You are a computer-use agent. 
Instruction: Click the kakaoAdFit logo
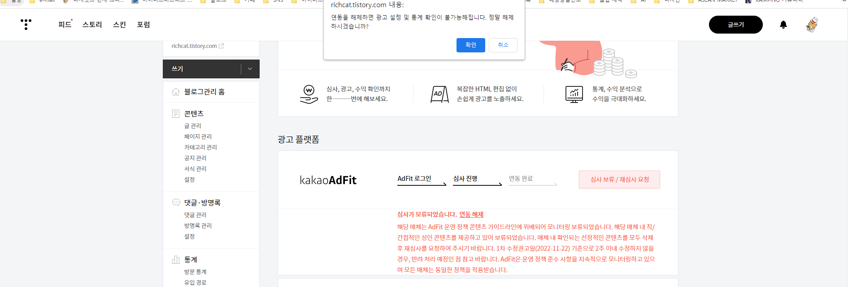[328, 180]
